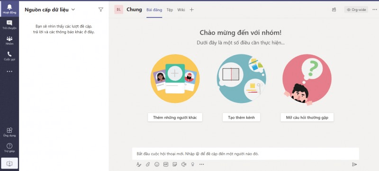Viewport: 379px width, 171px height.
Task: Show more sidebar apps via ellipsis
Action: point(9,71)
